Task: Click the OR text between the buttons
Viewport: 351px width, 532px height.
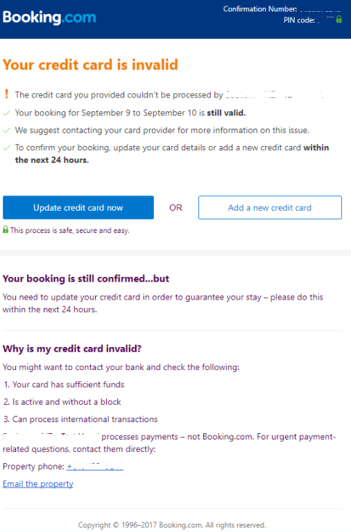Action: [175, 208]
